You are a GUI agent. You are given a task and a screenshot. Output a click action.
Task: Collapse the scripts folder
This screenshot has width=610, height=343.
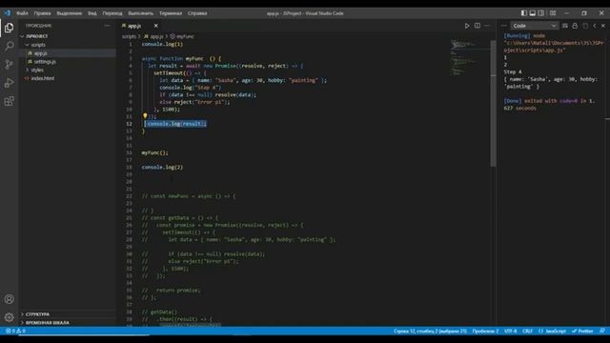38,45
